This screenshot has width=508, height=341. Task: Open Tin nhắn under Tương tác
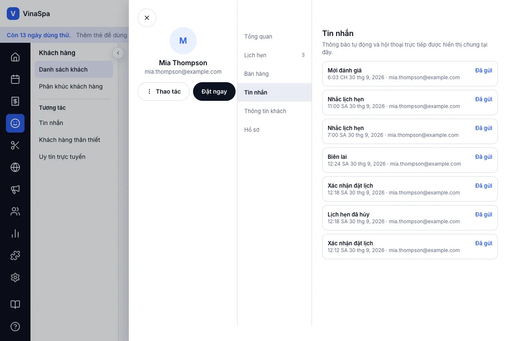pyautogui.click(x=74, y=123)
